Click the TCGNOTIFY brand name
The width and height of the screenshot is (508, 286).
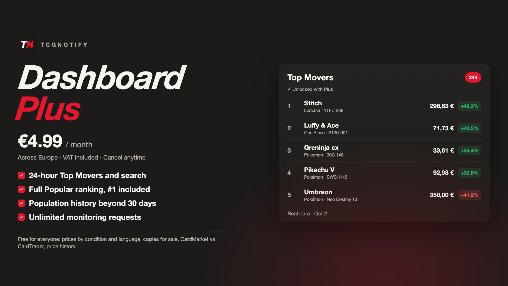click(64, 45)
